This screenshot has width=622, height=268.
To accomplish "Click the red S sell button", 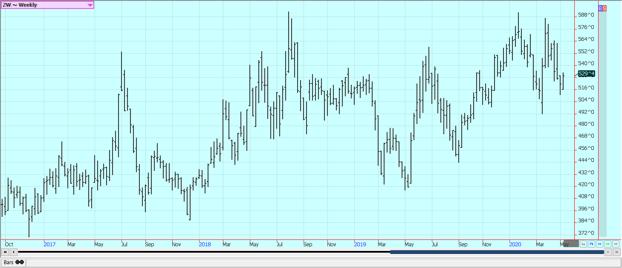I will click(x=605, y=8).
